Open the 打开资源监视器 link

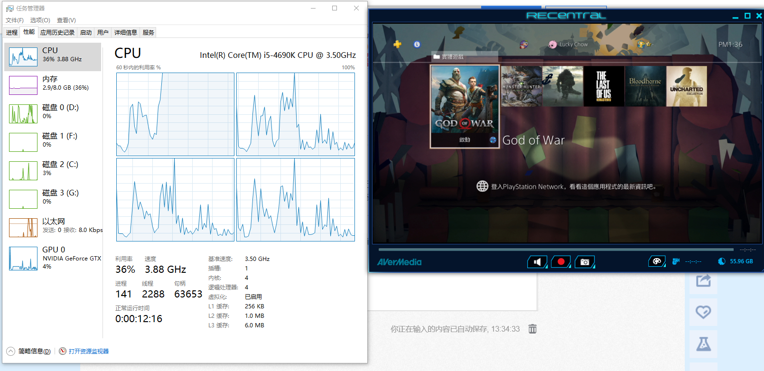(x=89, y=351)
